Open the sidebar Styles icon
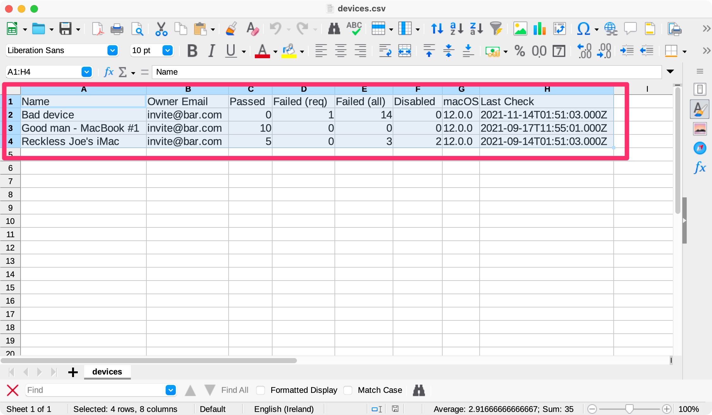712x415 pixels. coord(700,109)
